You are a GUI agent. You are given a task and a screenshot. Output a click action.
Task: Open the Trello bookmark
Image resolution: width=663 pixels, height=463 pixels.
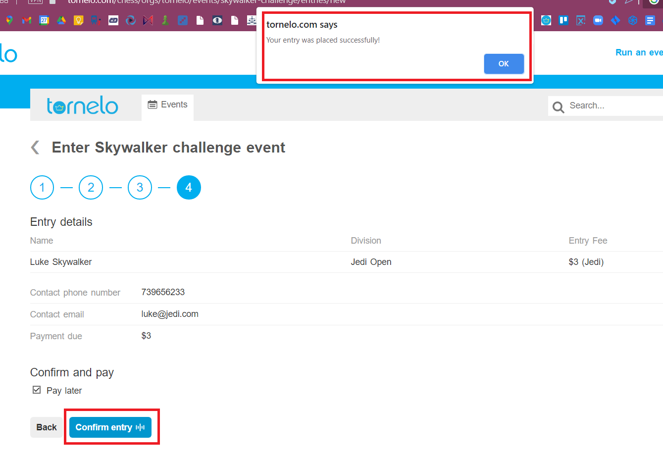click(x=563, y=20)
